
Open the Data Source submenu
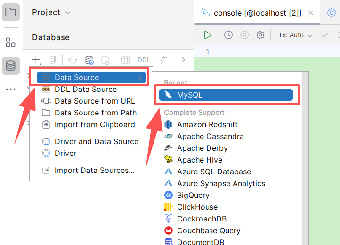(x=91, y=77)
